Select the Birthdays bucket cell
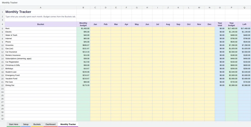The height and width of the screenshot is (127, 251). (x=41, y=69)
